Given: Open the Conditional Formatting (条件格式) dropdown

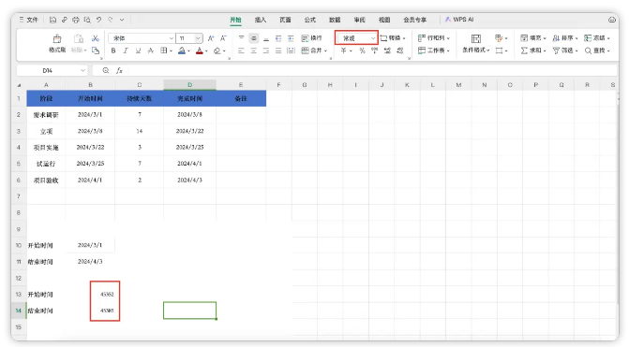Looking at the screenshot, I should click(x=476, y=43).
